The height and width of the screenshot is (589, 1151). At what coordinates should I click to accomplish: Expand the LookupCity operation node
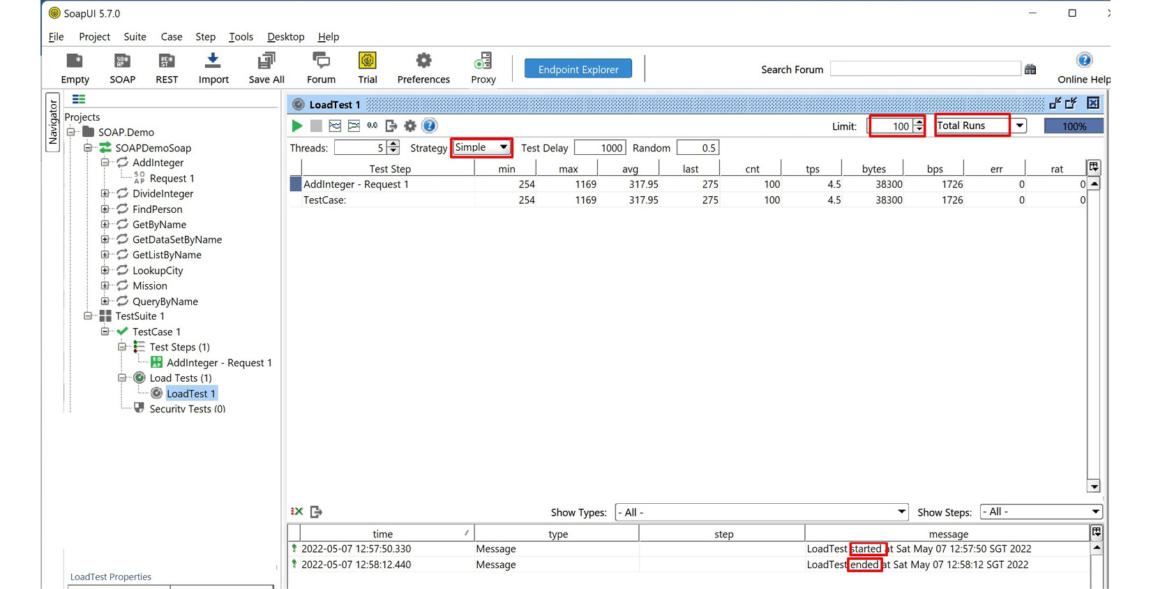105,270
